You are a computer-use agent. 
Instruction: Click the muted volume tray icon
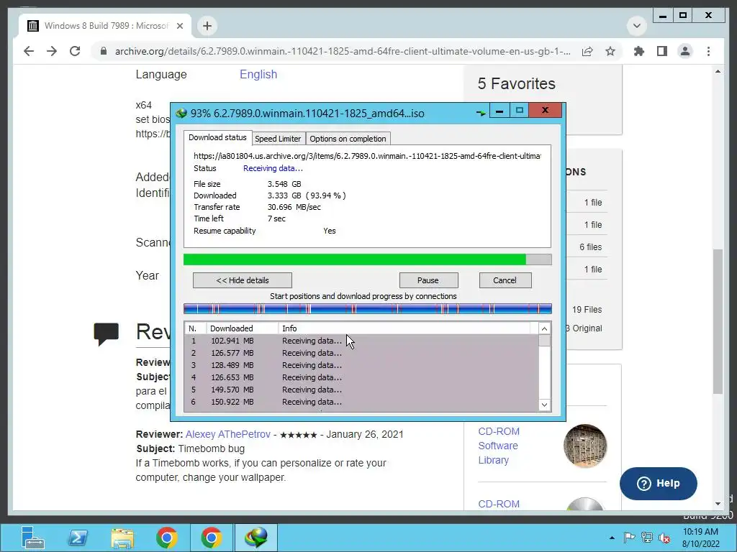[664, 538]
